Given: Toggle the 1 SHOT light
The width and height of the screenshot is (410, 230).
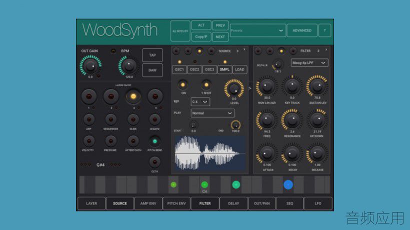Looking at the screenshot, I should pyautogui.click(x=206, y=85).
